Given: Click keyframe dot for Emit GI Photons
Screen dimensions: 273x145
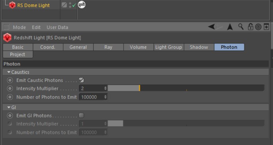Looking at the screenshot, I should coord(10,115).
